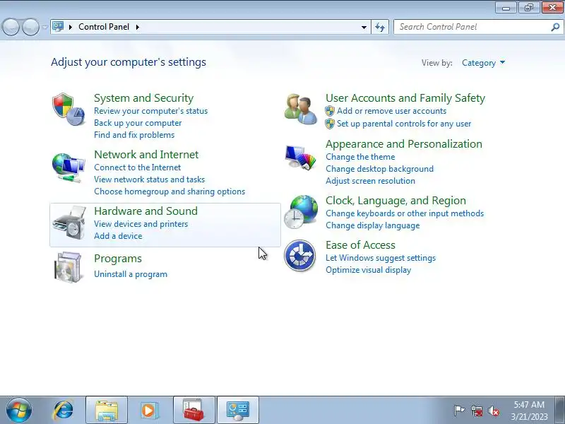Select Change display language
The height and width of the screenshot is (424, 565).
coord(373,225)
